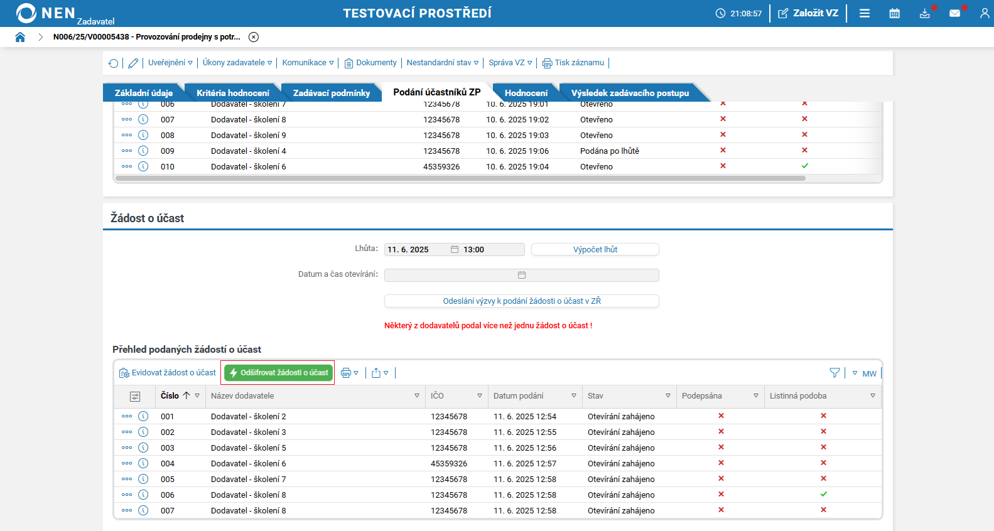The width and height of the screenshot is (994, 531).
Task: Open the Stav column filter dropdown
Action: (x=667, y=396)
